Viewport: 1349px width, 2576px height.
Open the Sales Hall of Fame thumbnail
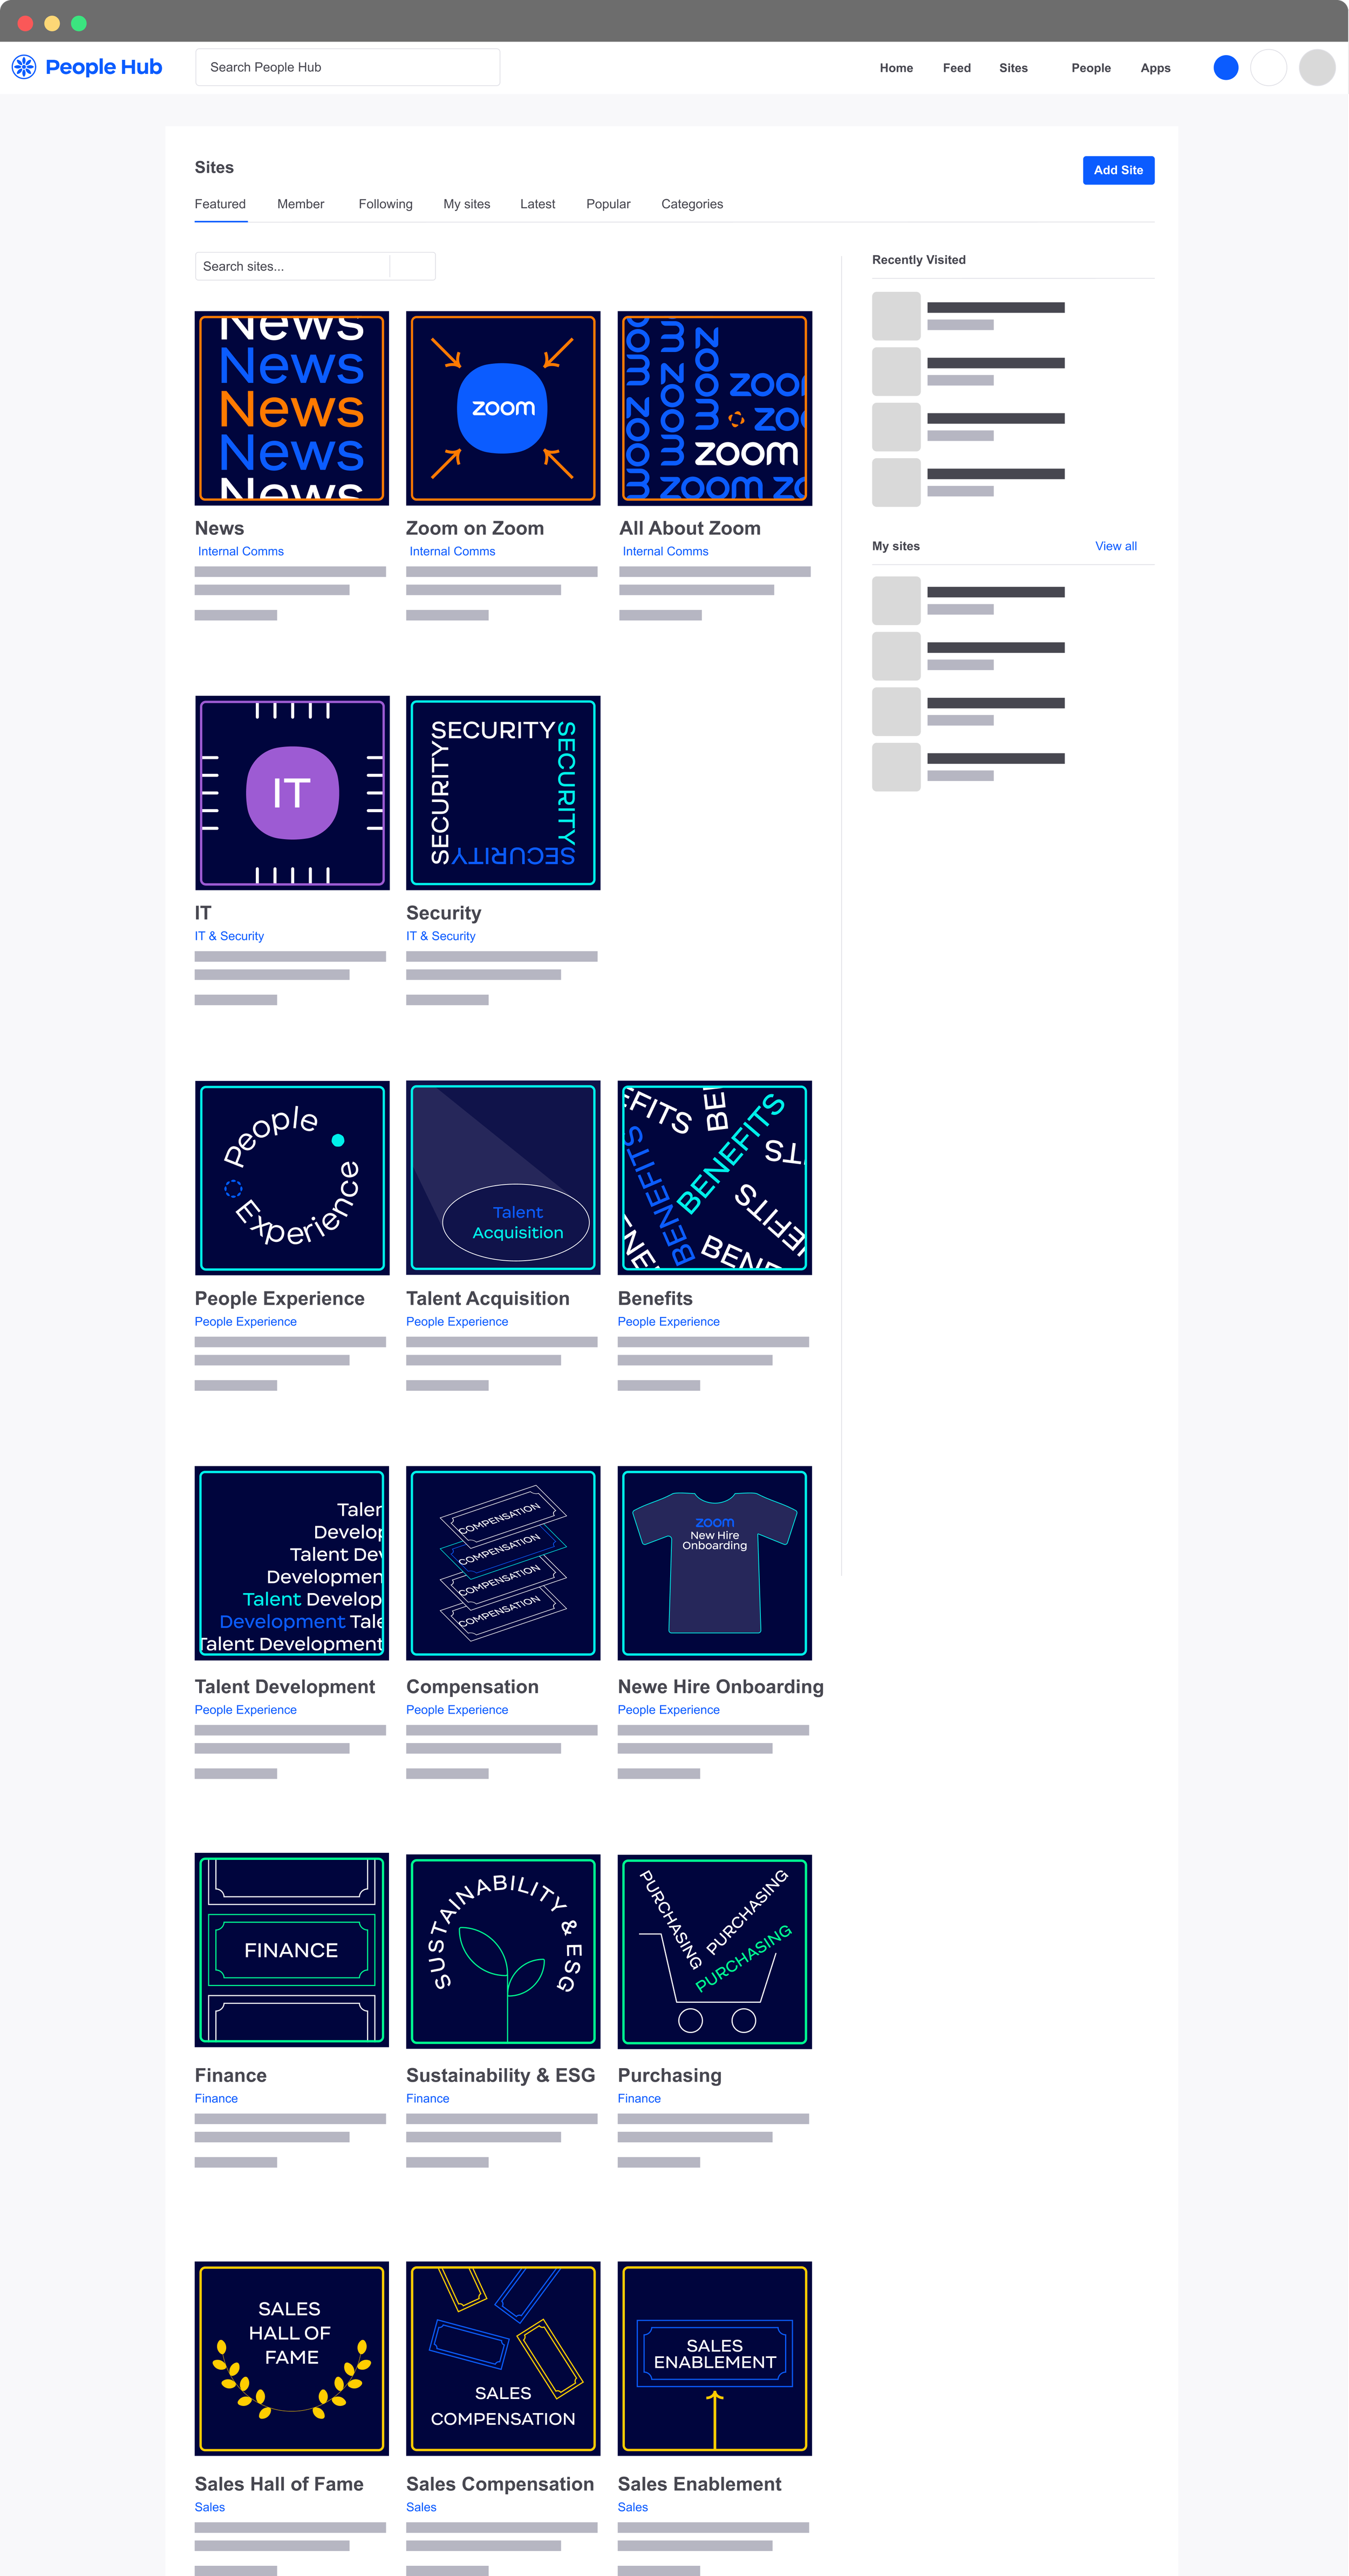tap(292, 2359)
